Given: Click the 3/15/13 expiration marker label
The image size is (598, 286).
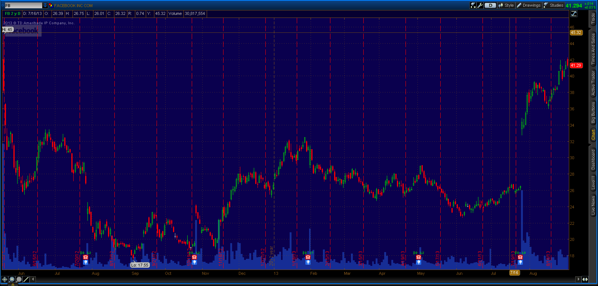Looking at the screenshot, I should click(361, 258).
